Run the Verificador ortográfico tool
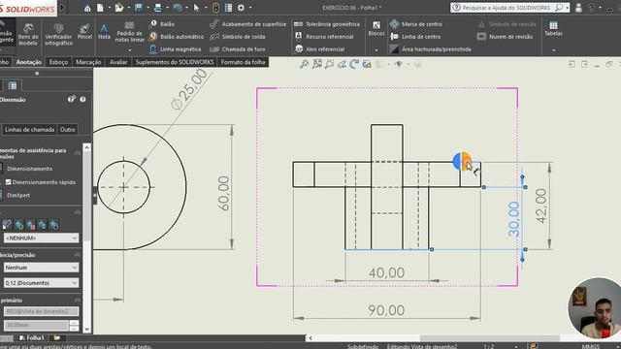This screenshot has width=621, height=349. coord(58,34)
